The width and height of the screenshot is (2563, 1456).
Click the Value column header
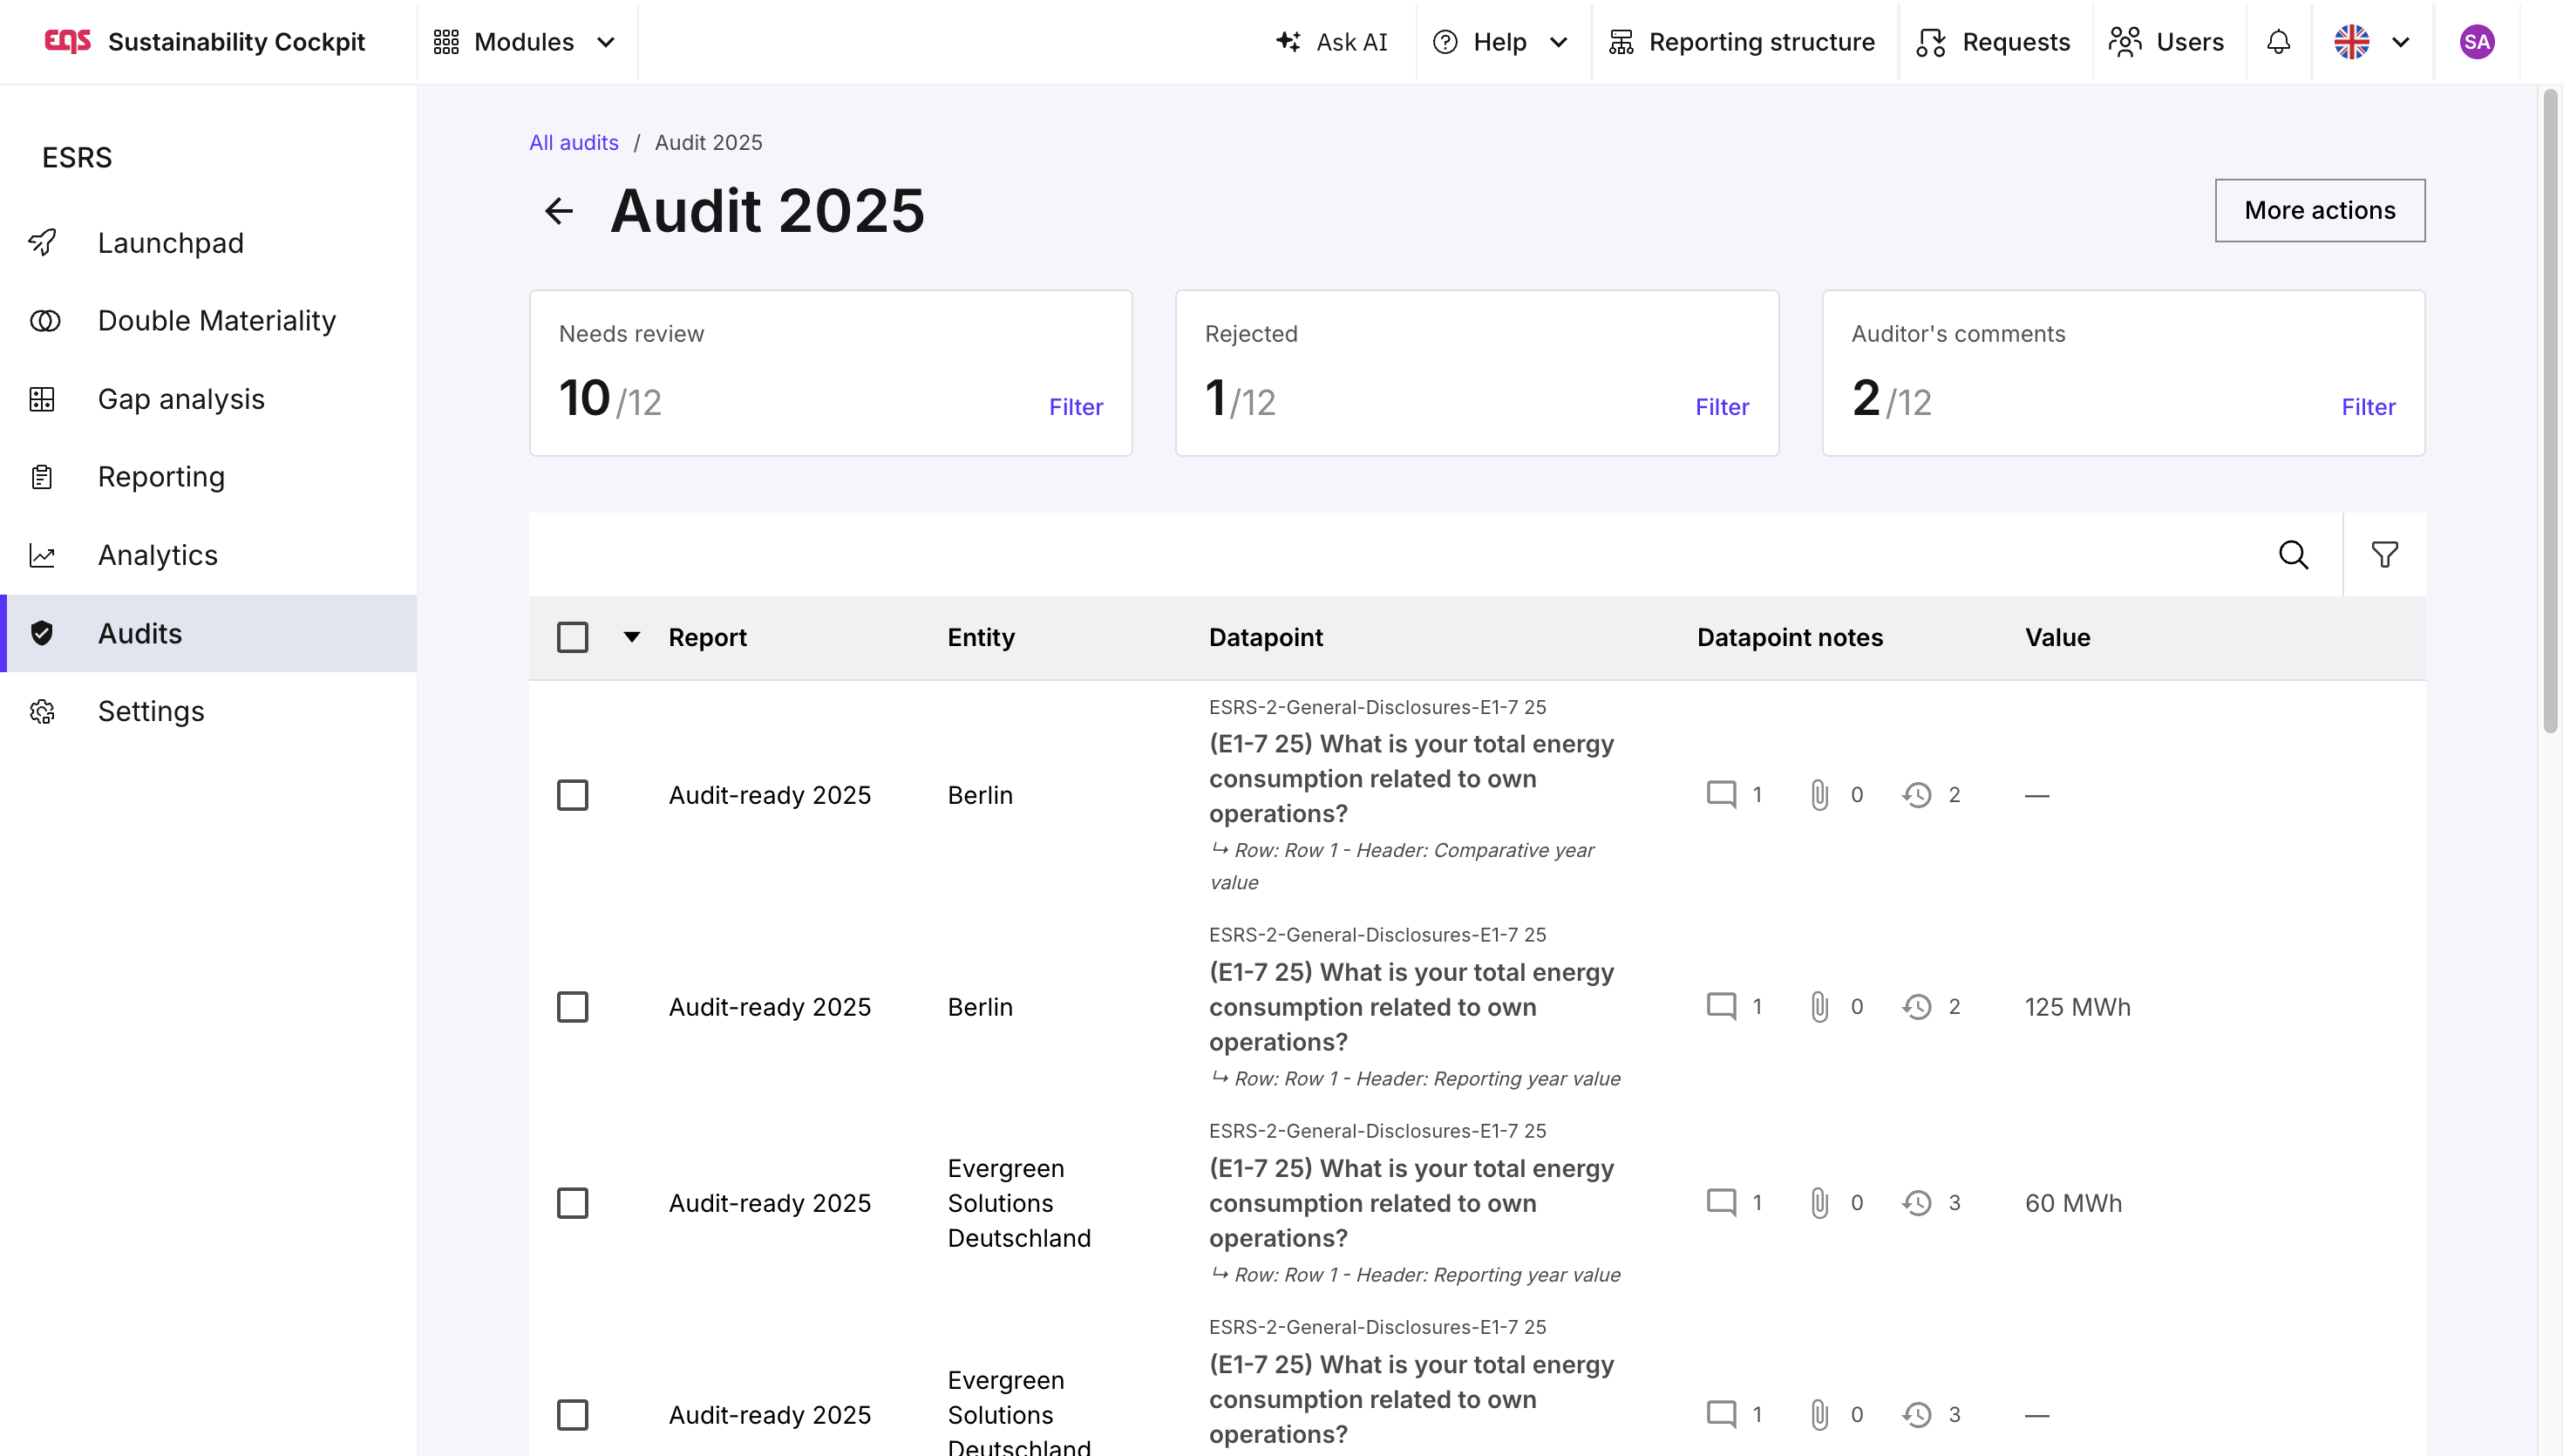point(2057,637)
